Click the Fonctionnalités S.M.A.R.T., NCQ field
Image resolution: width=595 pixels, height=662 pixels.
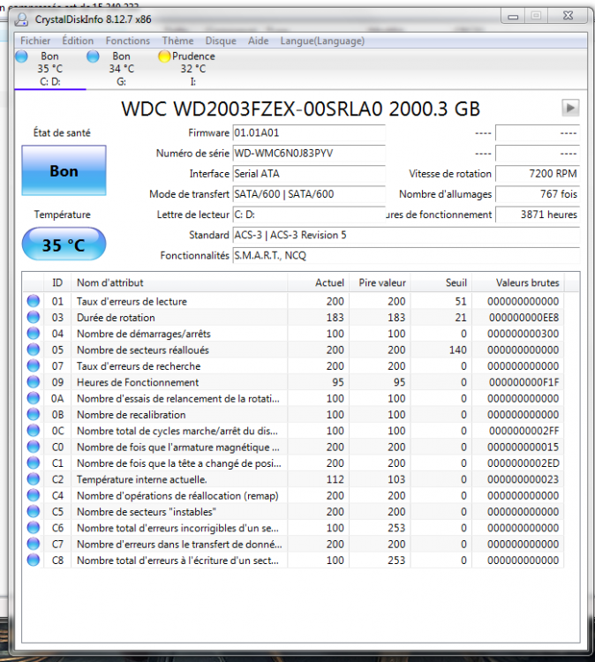pyautogui.click(x=406, y=255)
